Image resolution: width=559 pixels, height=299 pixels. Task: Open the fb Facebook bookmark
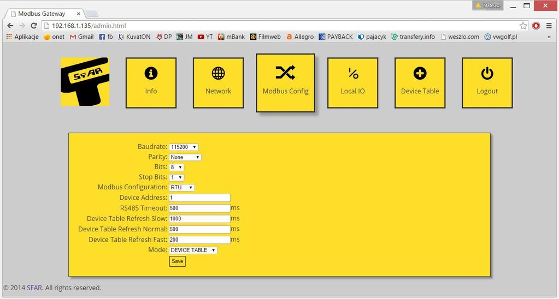point(106,37)
